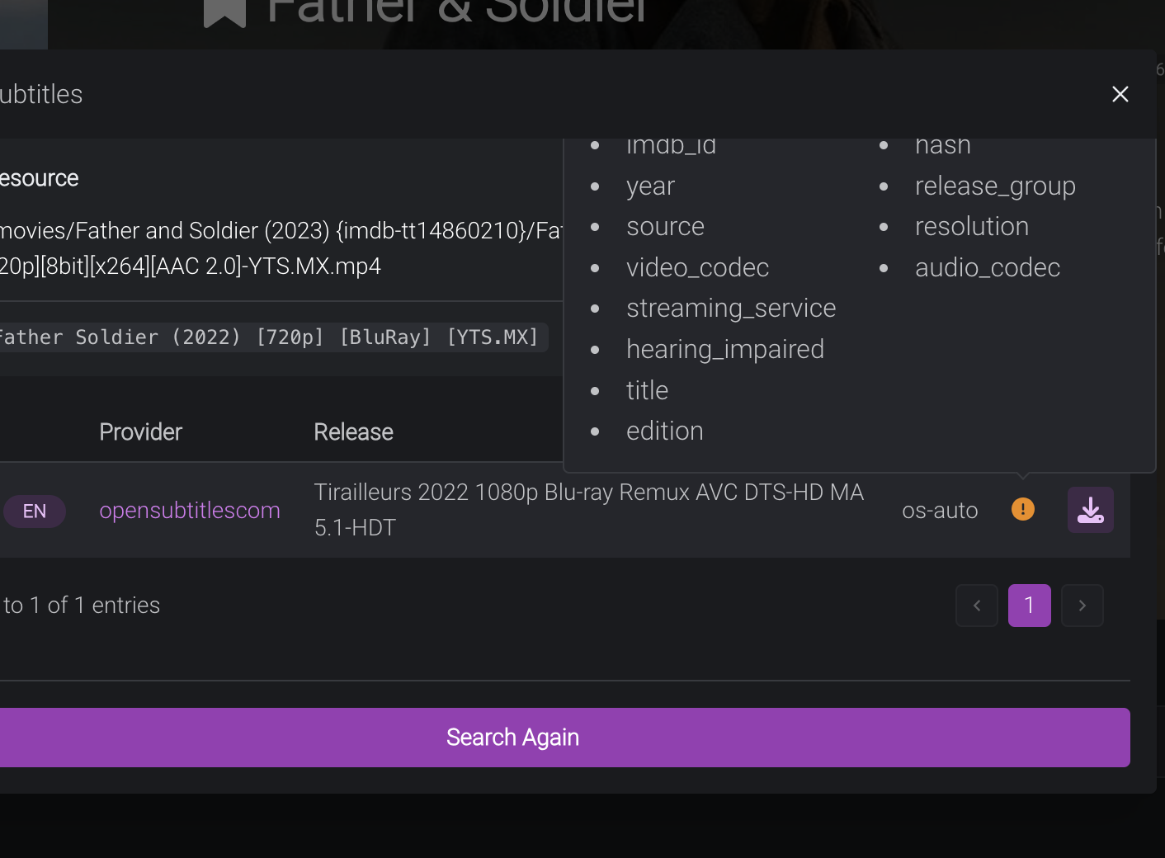This screenshot has width=1165, height=858.
Task: Click the os-auto matcher label
Action: (940, 510)
